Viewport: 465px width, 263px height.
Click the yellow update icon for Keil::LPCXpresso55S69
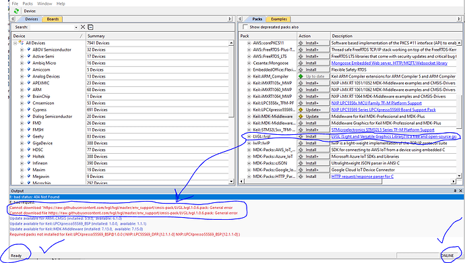click(x=301, y=109)
